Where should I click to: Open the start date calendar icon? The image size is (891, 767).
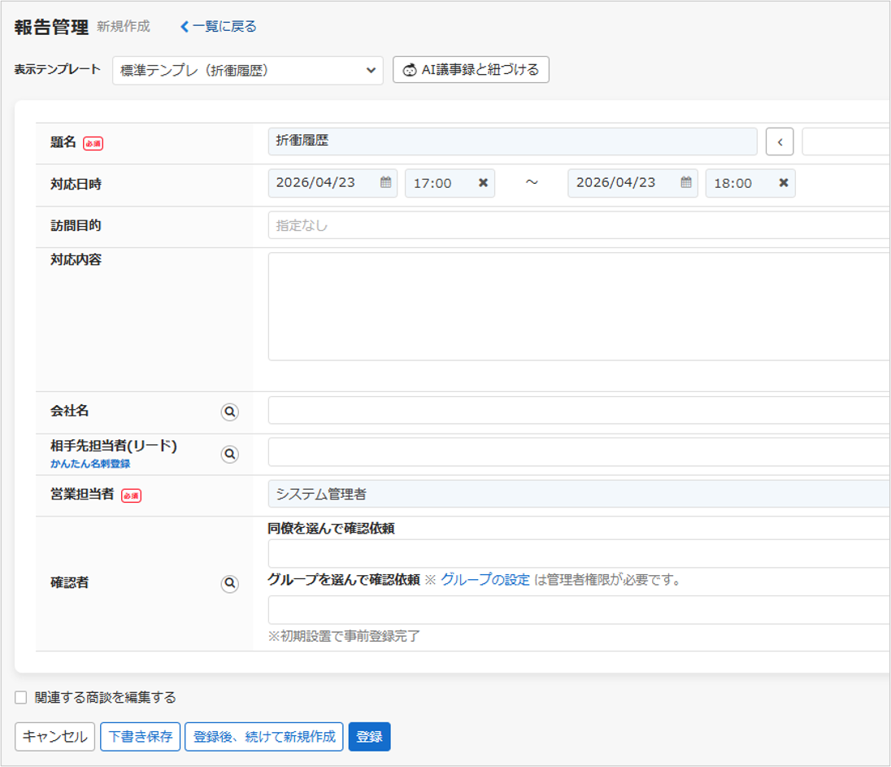coord(385,183)
